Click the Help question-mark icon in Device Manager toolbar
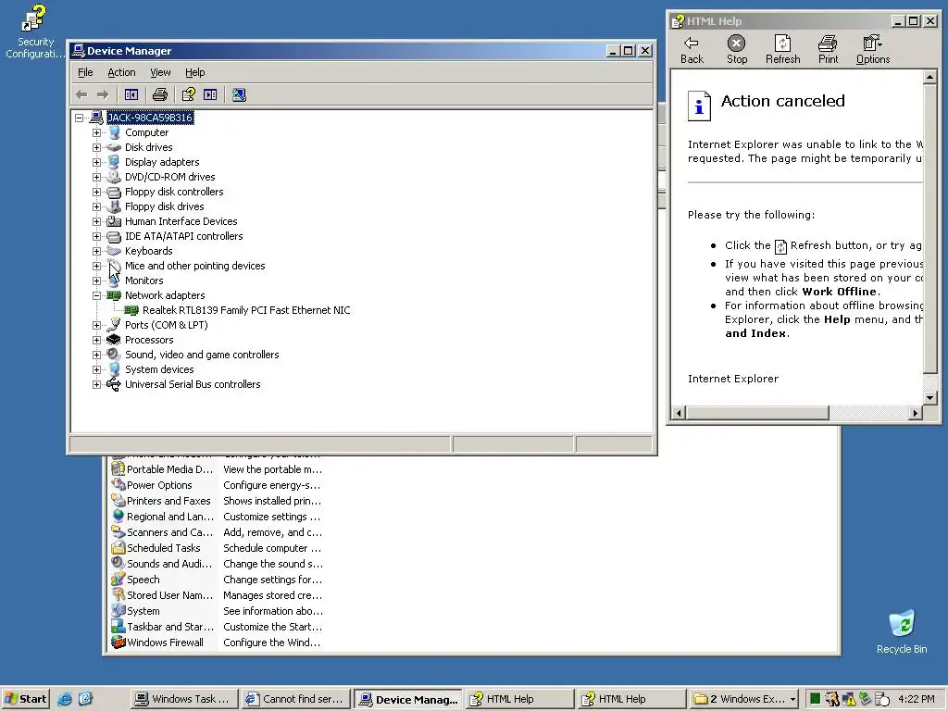 [189, 94]
